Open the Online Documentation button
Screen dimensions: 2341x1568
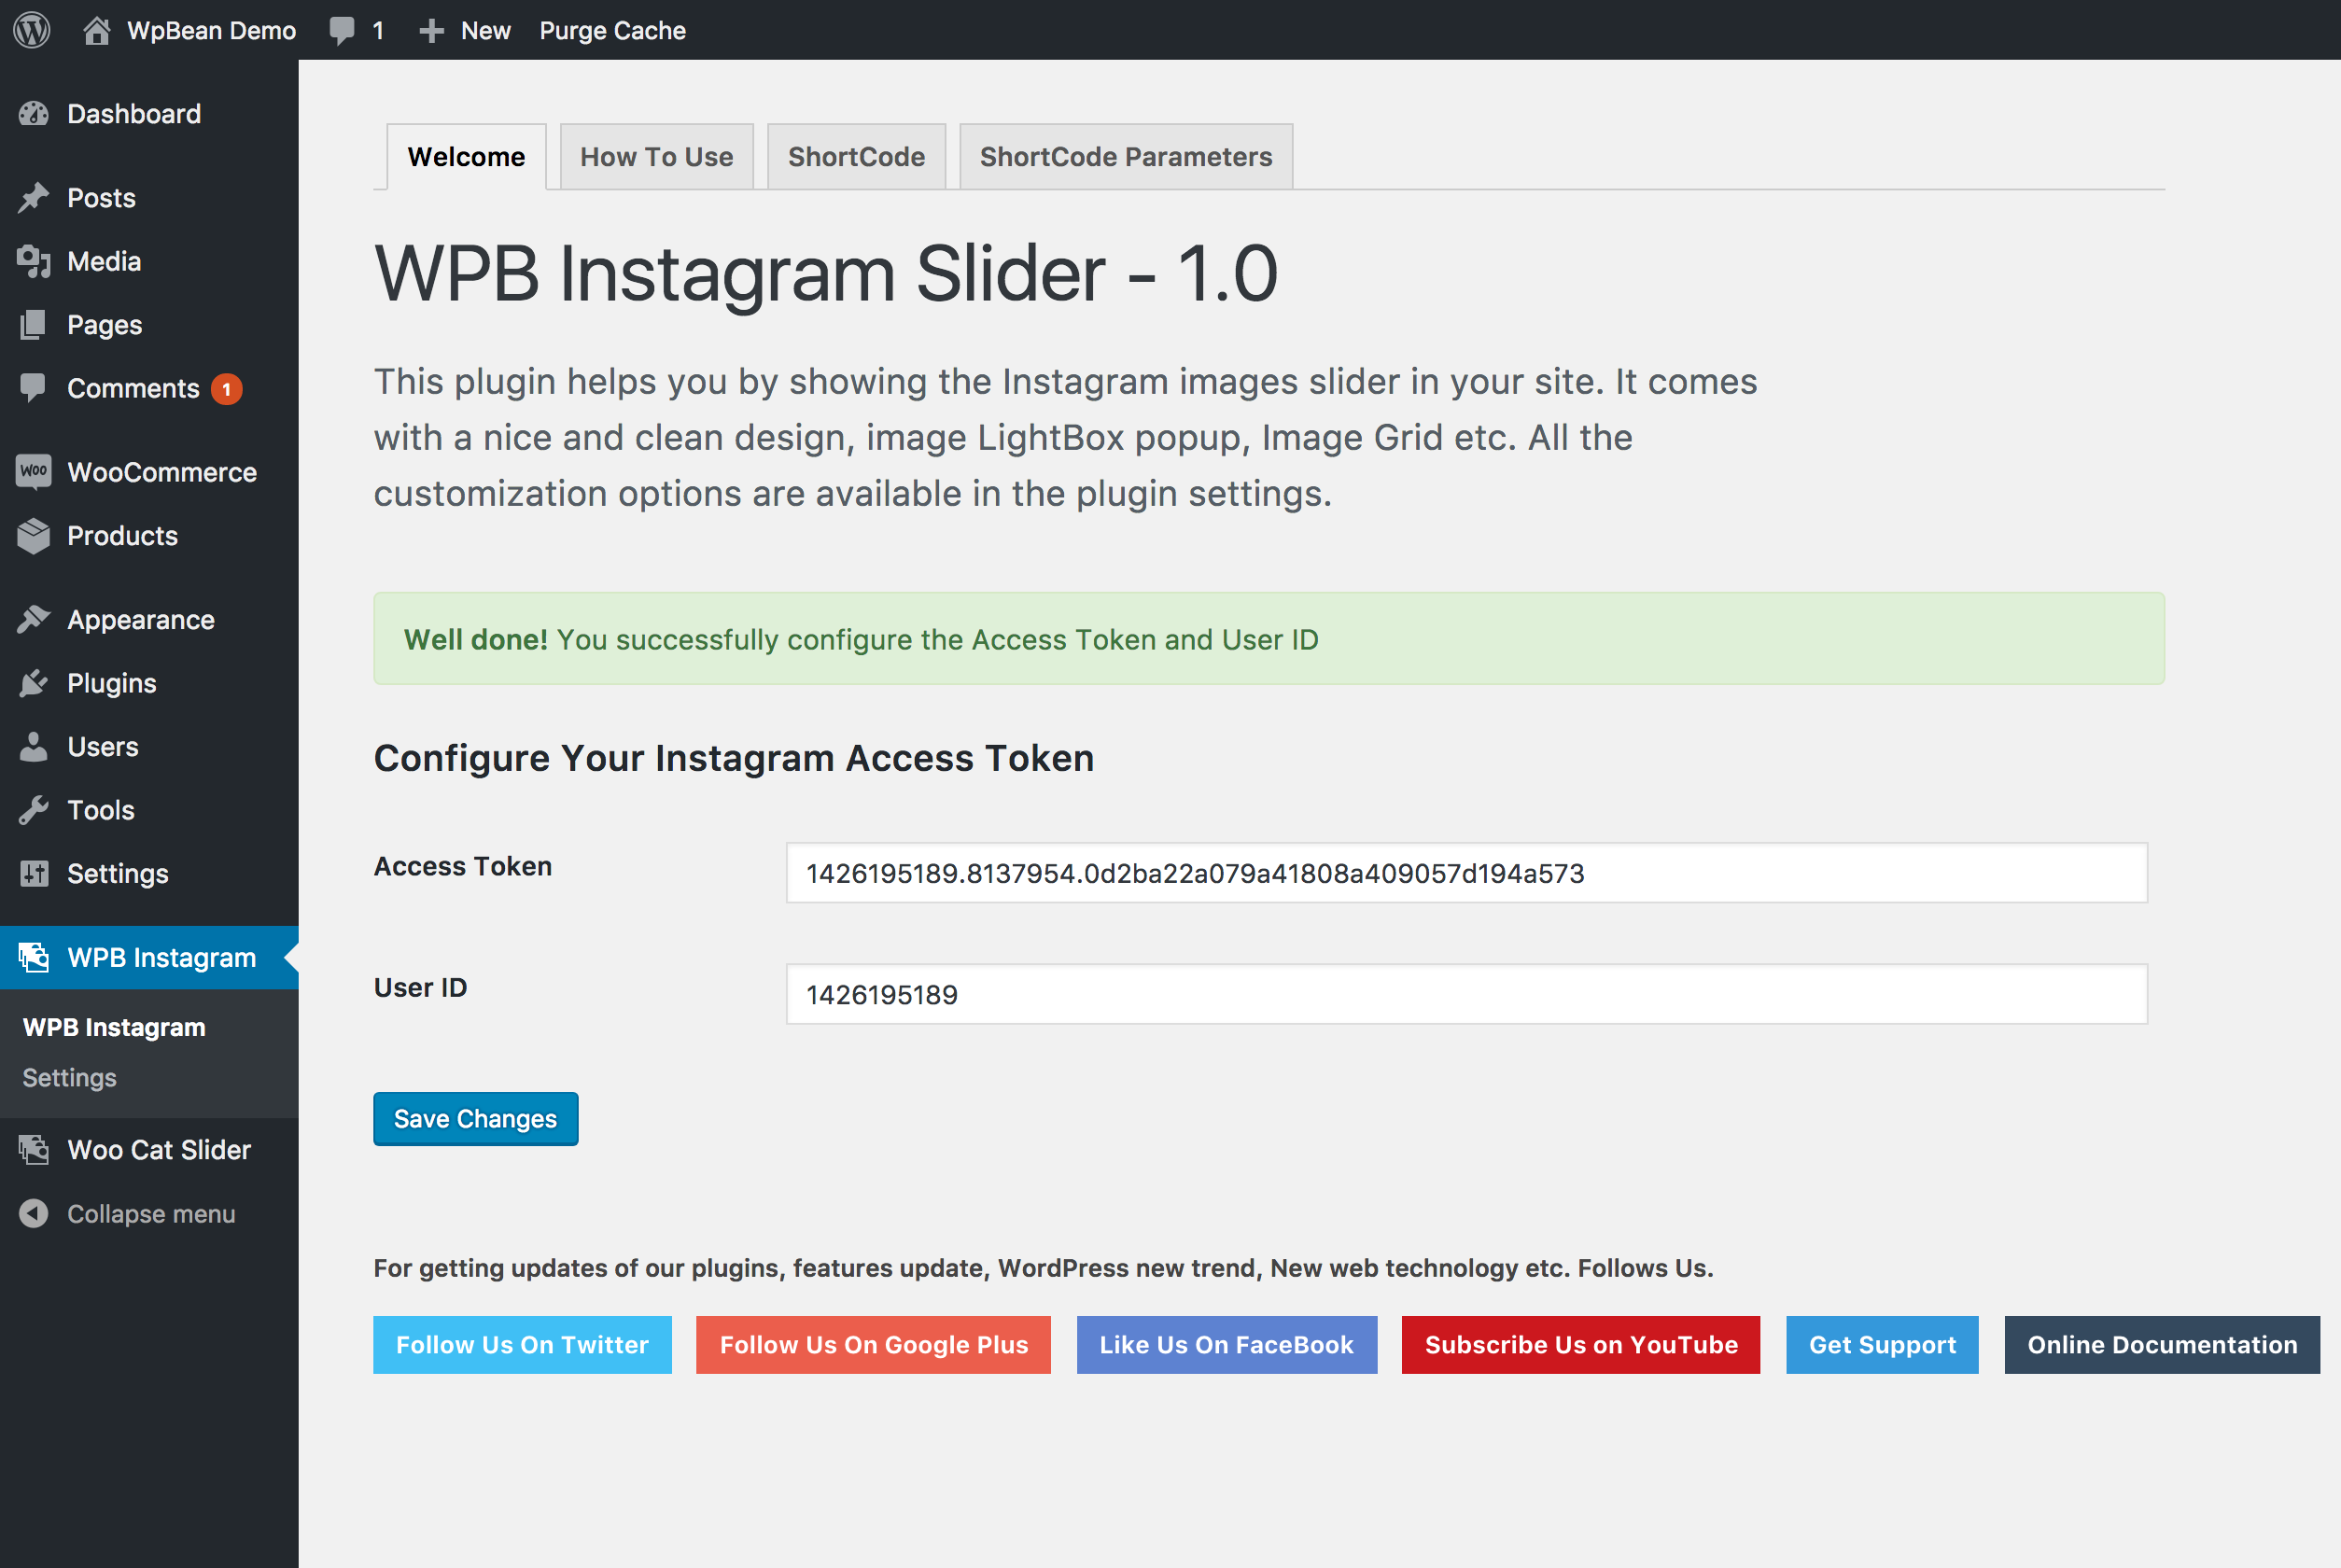click(2162, 1345)
